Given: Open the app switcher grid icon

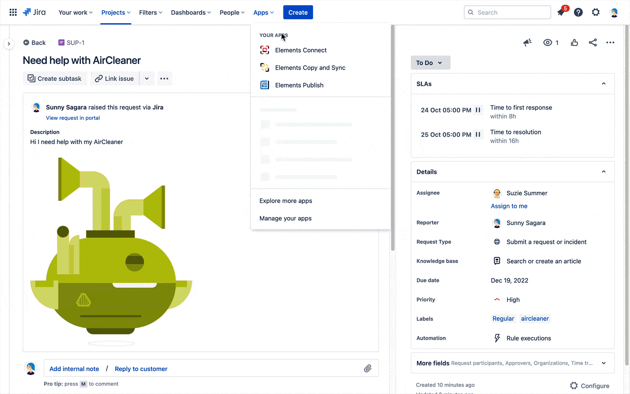Looking at the screenshot, I should (x=13, y=12).
